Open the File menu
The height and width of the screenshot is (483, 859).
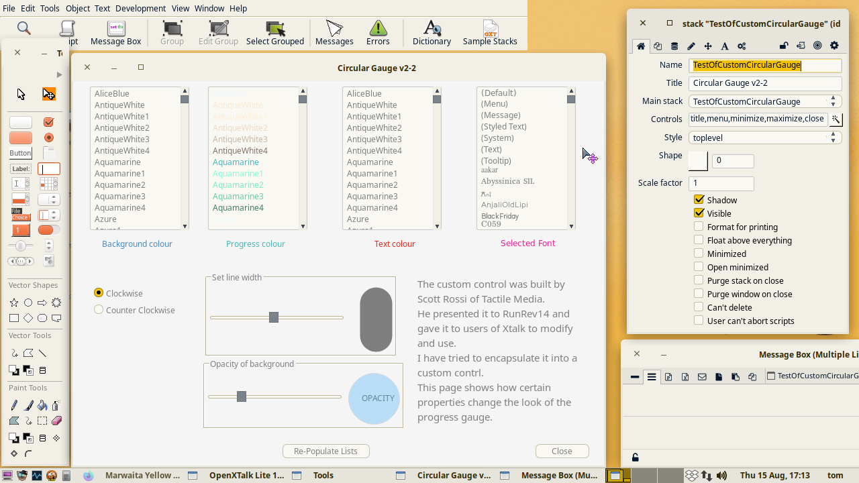coord(9,8)
